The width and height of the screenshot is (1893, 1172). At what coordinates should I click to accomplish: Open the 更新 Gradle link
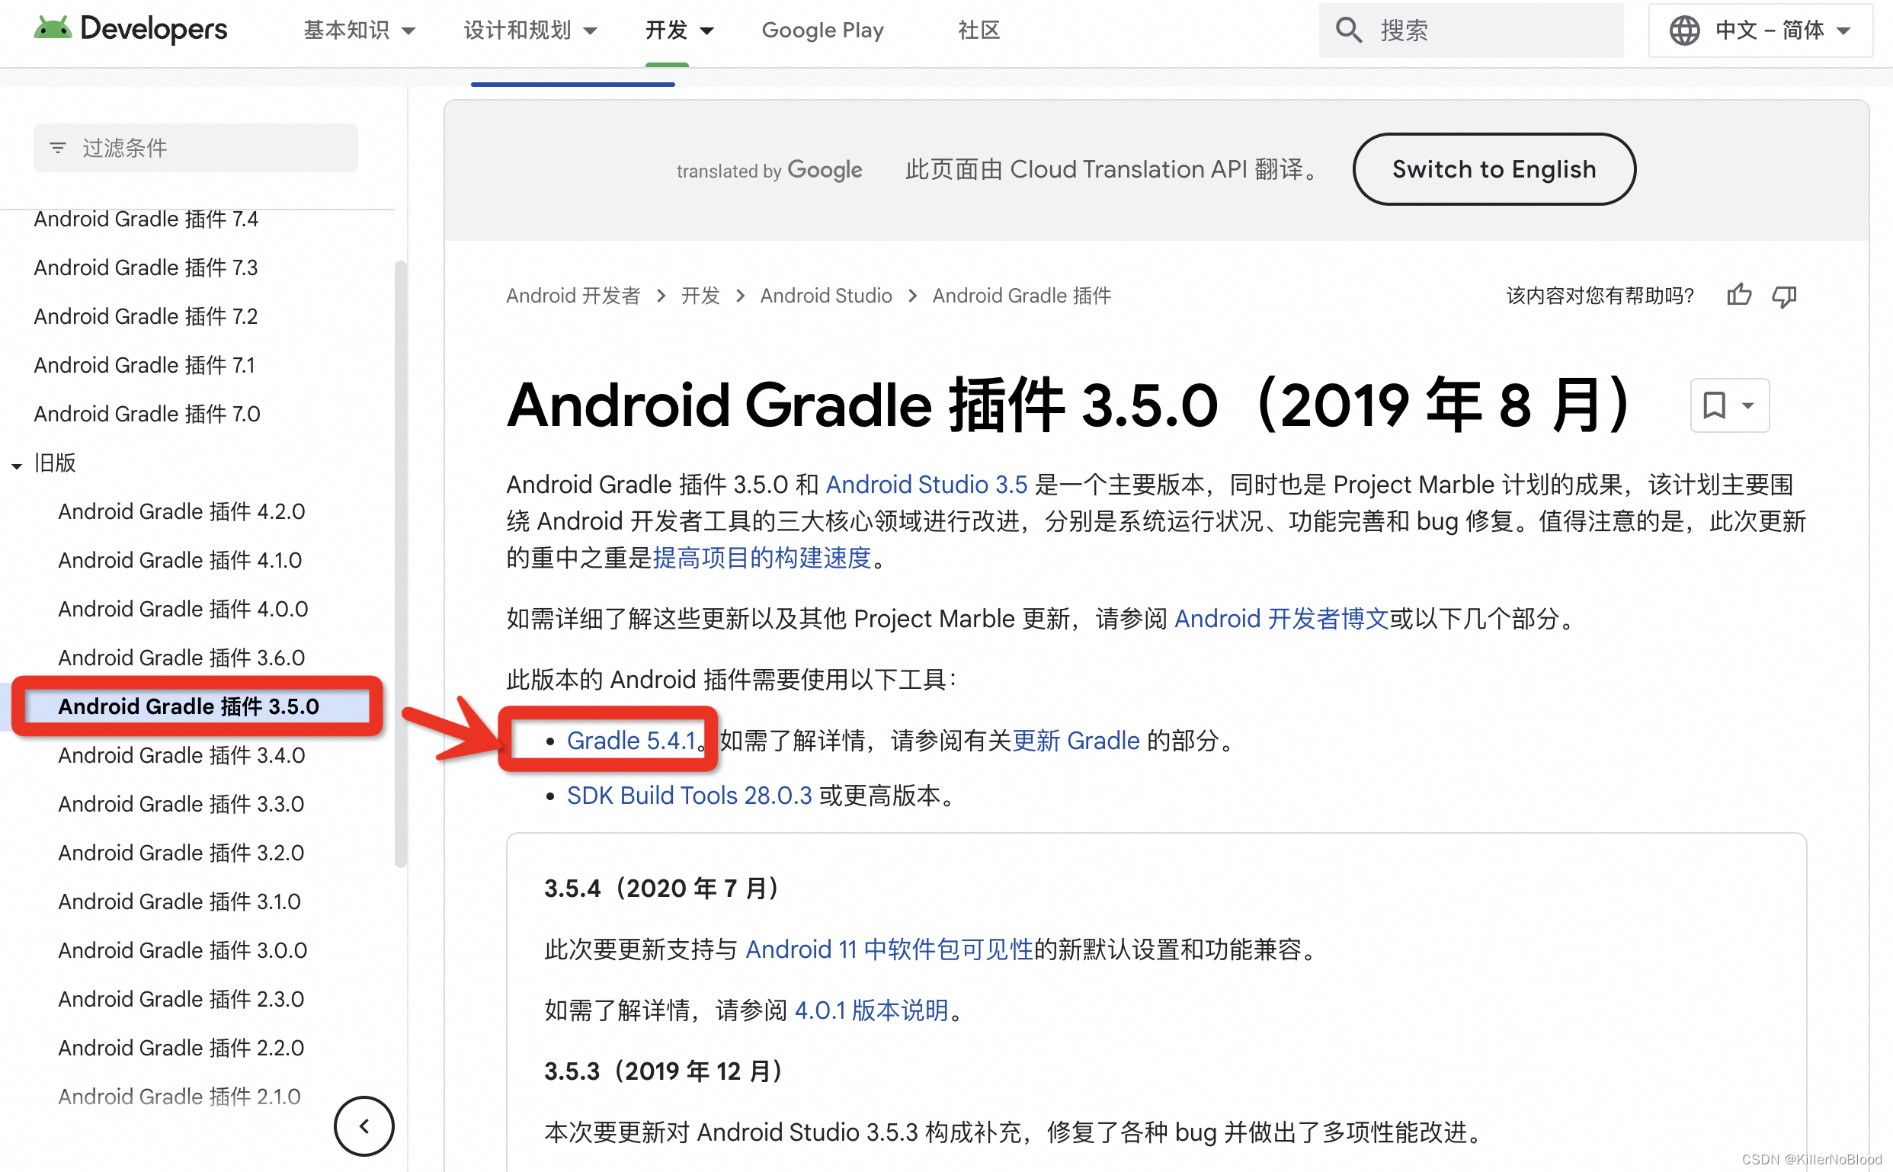[1076, 741]
